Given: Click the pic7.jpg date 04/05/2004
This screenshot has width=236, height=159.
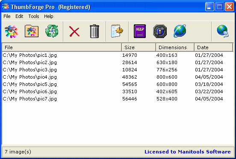Looking at the screenshot, I should pyautogui.click(x=209, y=99).
